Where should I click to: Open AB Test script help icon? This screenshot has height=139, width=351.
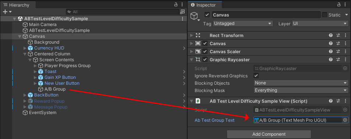pyautogui.click(x=331, y=101)
